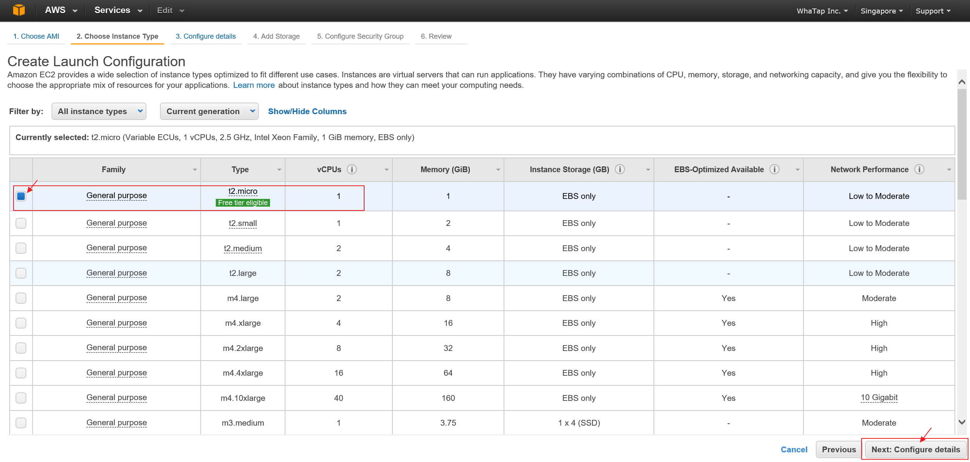Select the m4.4xlarge instance checkbox

click(x=21, y=373)
